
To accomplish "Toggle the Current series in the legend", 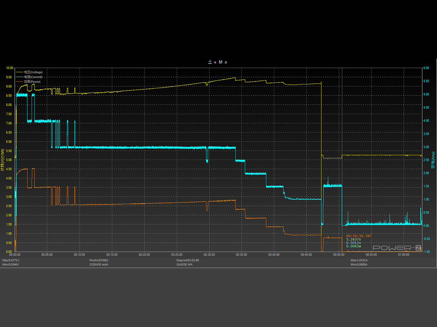I will tap(33, 77).
